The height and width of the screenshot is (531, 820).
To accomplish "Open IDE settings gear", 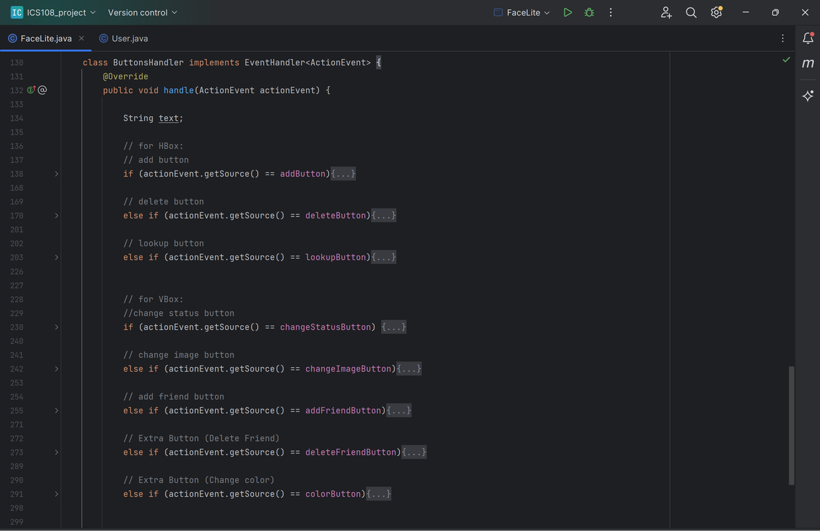I will [x=716, y=13].
